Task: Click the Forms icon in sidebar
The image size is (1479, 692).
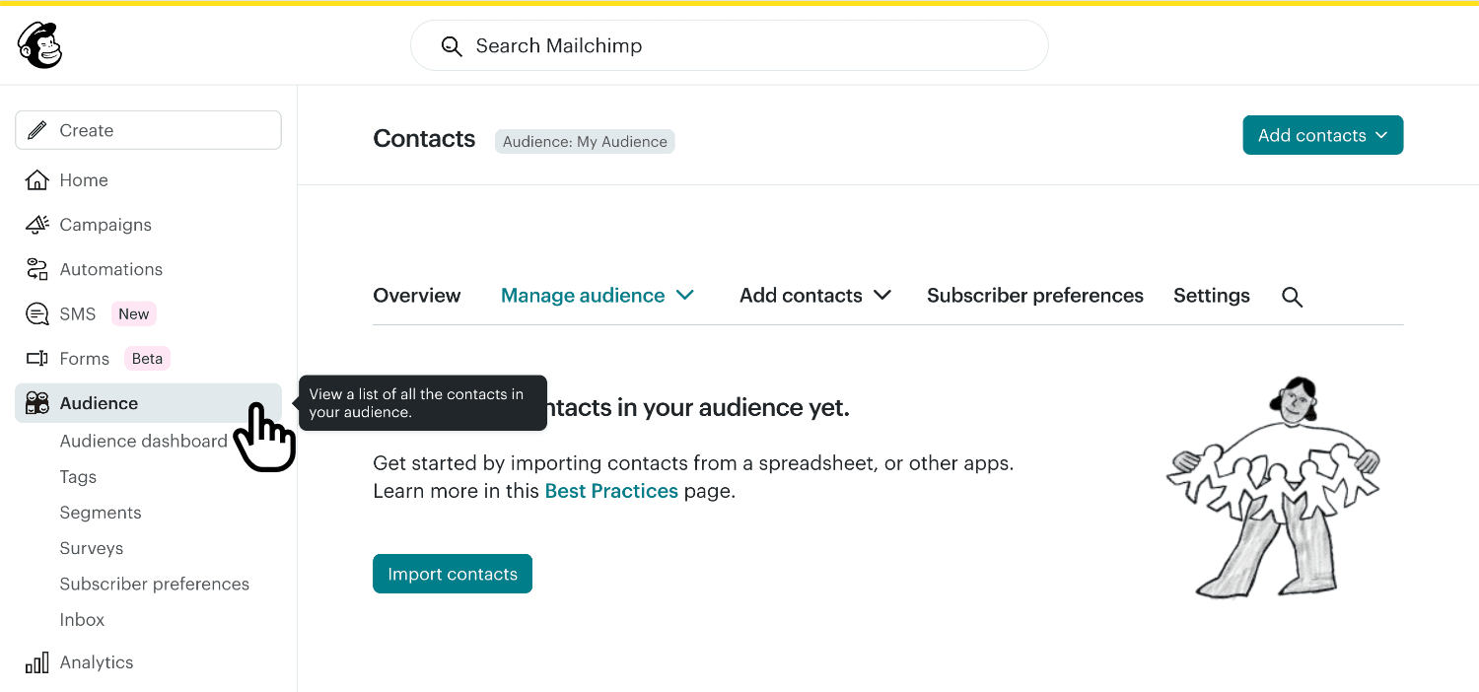Action: click(36, 359)
